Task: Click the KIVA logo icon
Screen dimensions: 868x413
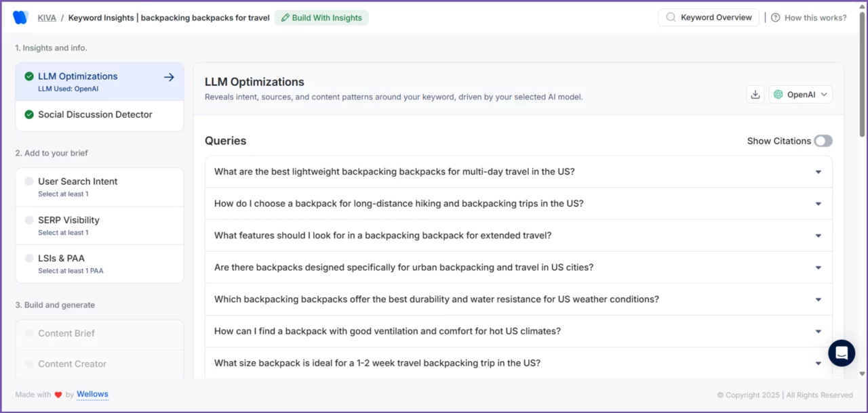Action: (20, 17)
